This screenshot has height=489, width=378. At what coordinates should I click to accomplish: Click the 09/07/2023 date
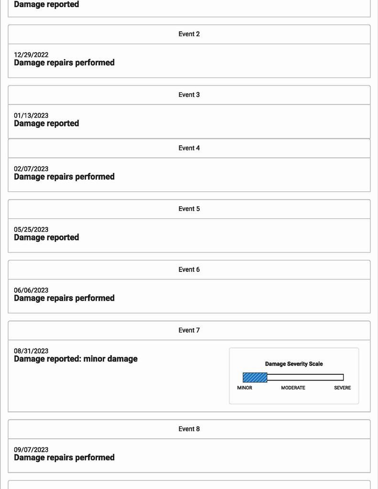(31, 450)
